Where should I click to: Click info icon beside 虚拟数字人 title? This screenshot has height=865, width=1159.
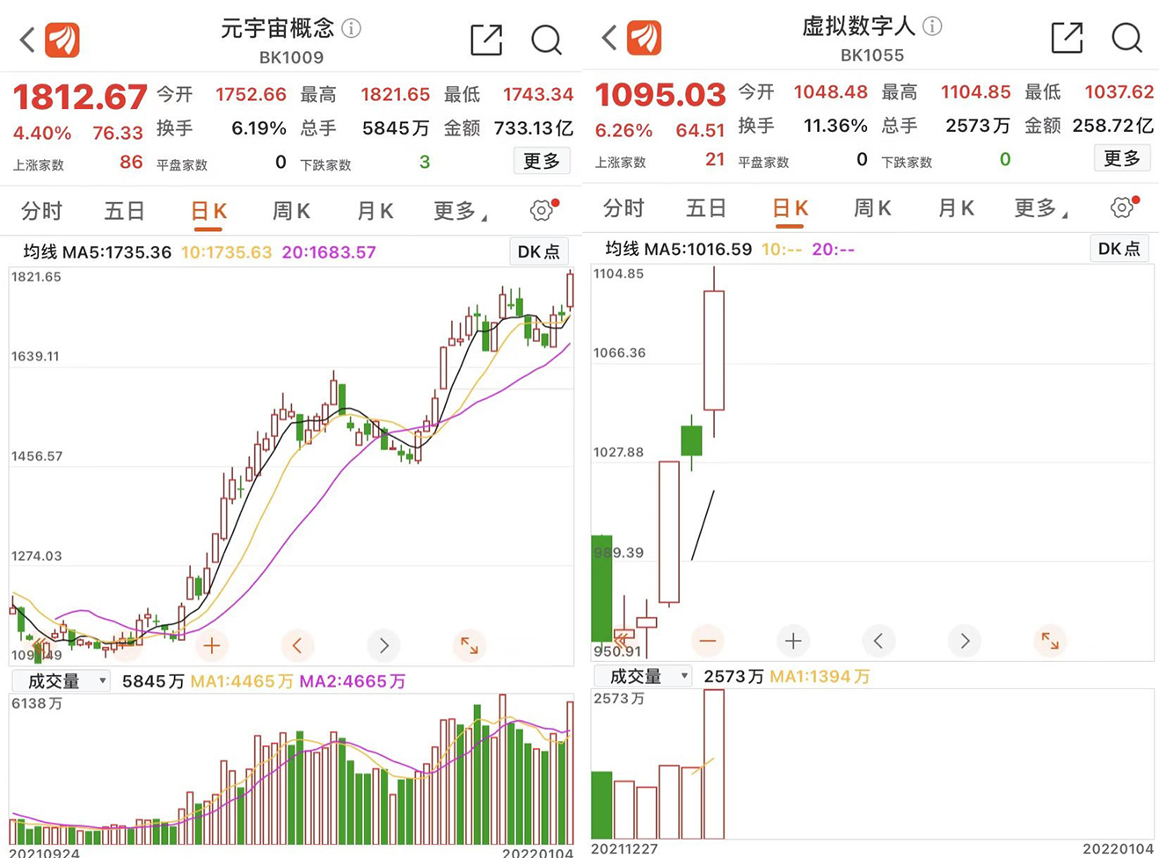coord(932,26)
